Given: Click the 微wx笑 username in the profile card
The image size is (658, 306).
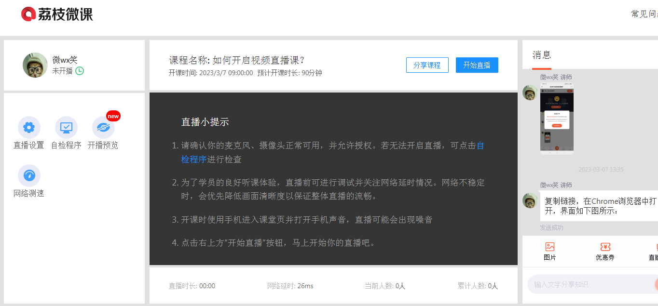Looking at the screenshot, I should pos(65,60).
